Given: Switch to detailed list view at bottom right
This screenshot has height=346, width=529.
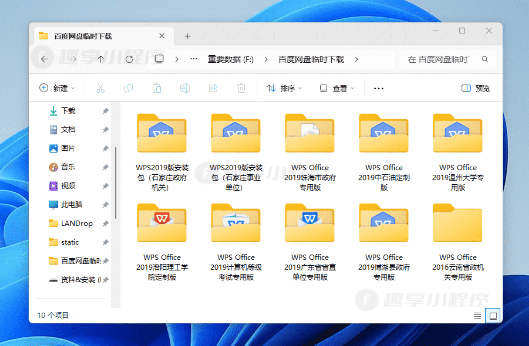Looking at the screenshot, I should [477, 315].
